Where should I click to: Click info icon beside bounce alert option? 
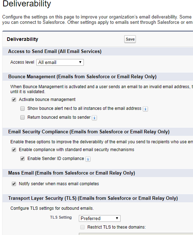tap(145, 109)
